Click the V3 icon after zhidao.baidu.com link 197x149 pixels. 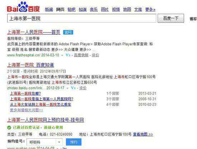pyautogui.click(x=73, y=88)
